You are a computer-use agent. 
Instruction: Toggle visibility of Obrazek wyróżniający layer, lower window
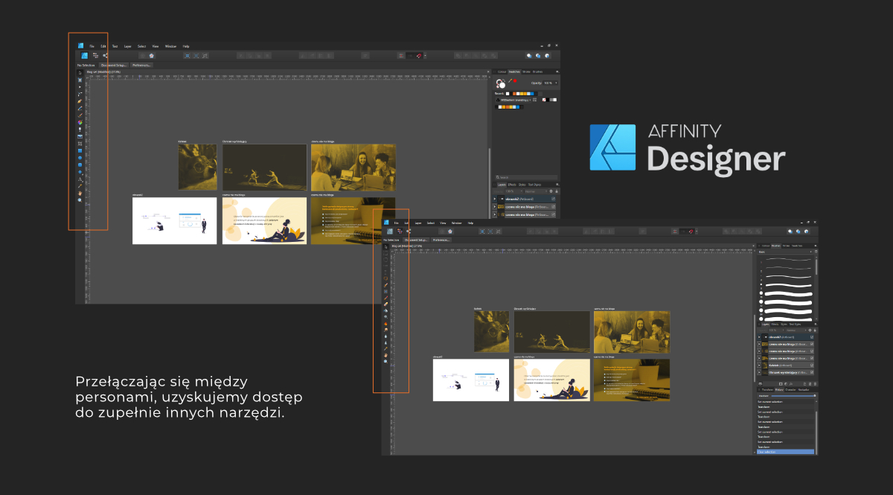(x=812, y=372)
